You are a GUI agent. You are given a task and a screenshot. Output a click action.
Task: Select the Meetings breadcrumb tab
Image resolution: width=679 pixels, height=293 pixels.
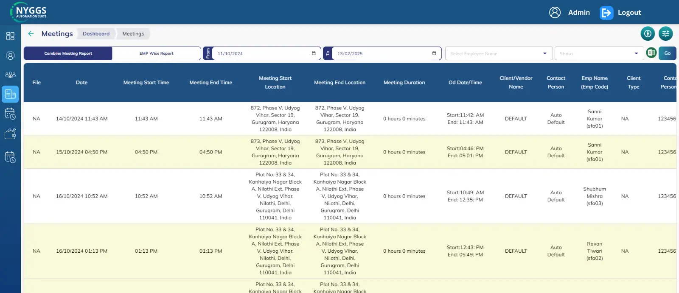tap(133, 33)
